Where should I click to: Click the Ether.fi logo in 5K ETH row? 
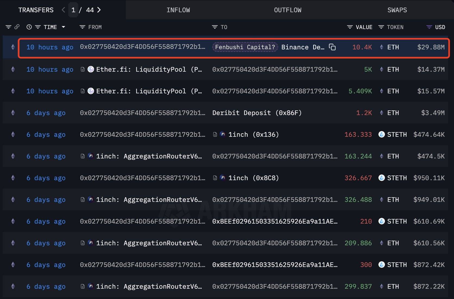(x=91, y=69)
